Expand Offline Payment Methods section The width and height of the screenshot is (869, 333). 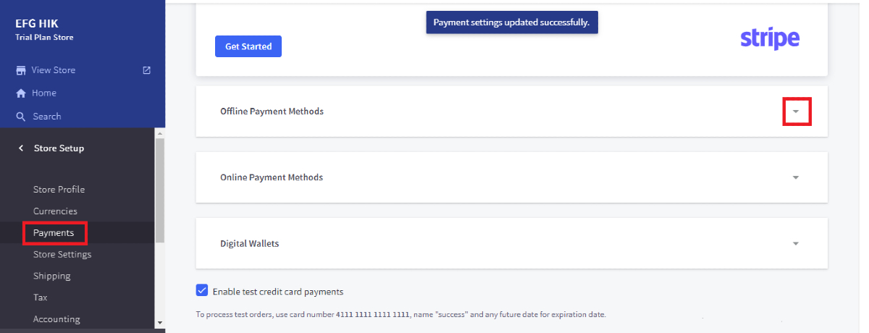coord(797,112)
